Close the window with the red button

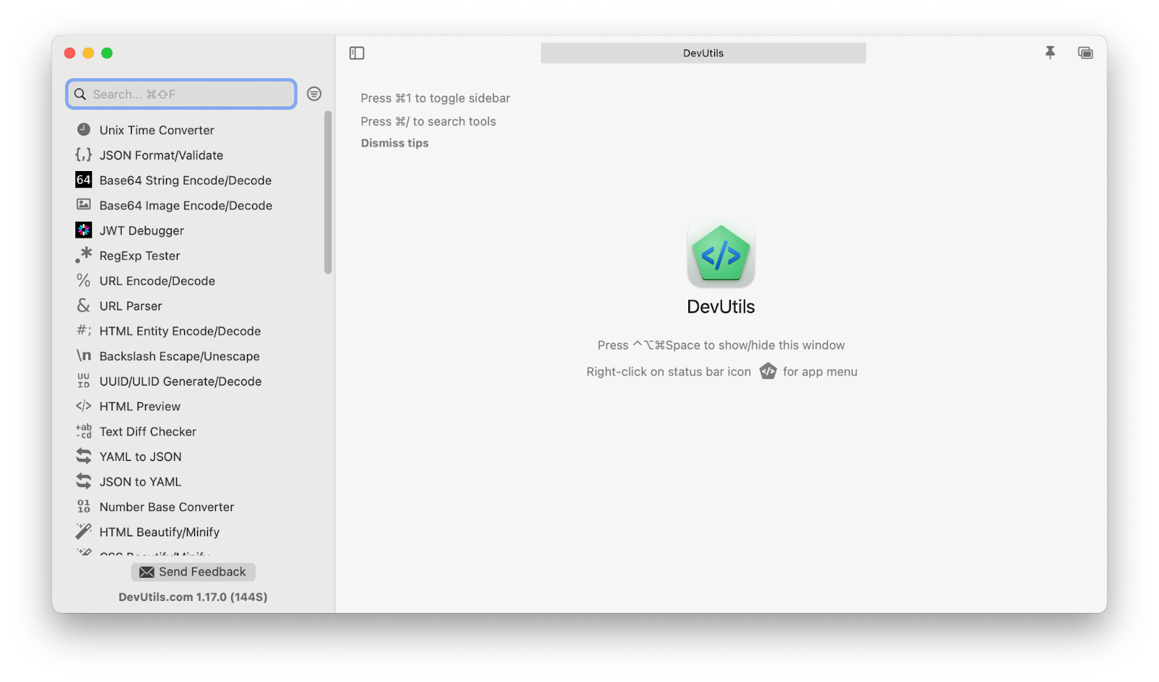click(70, 53)
